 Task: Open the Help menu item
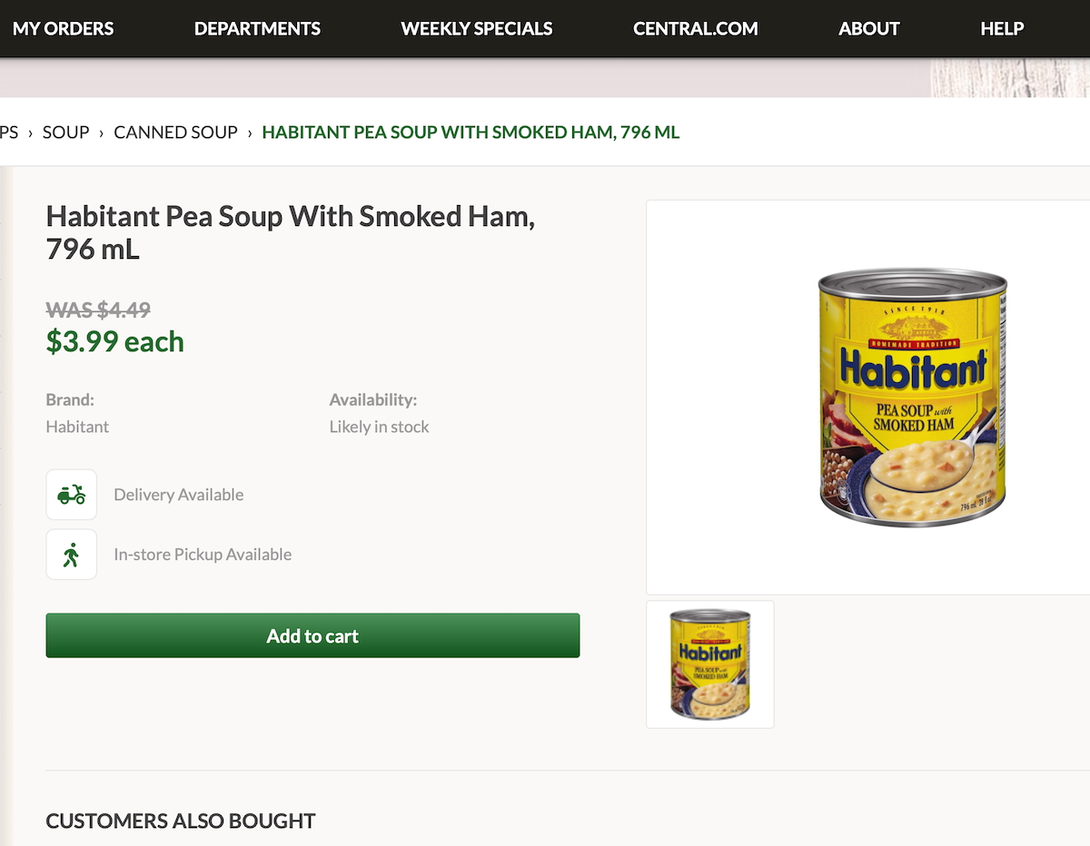[x=1002, y=28]
